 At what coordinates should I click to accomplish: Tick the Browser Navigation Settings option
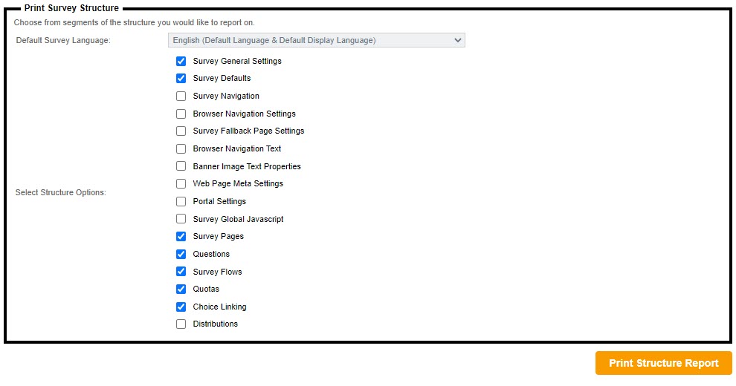tap(181, 114)
